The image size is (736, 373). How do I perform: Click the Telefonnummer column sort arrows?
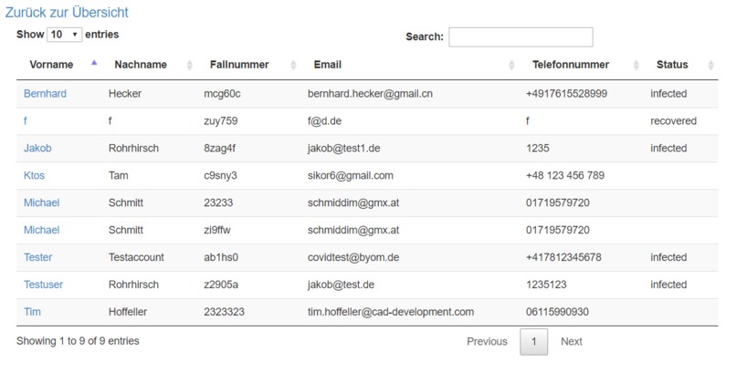pos(636,65)
